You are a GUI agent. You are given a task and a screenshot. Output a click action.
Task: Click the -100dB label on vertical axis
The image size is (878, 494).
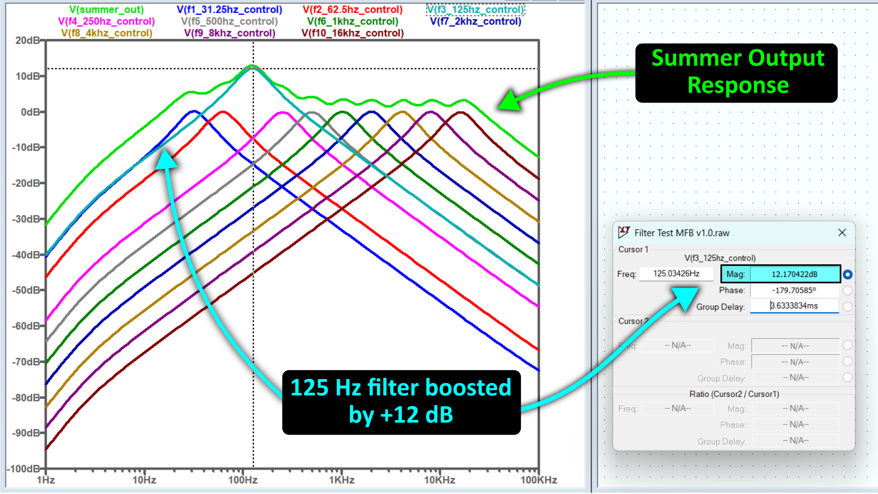[23, 469]
